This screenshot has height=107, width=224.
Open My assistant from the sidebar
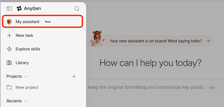[x=43, y=22]
